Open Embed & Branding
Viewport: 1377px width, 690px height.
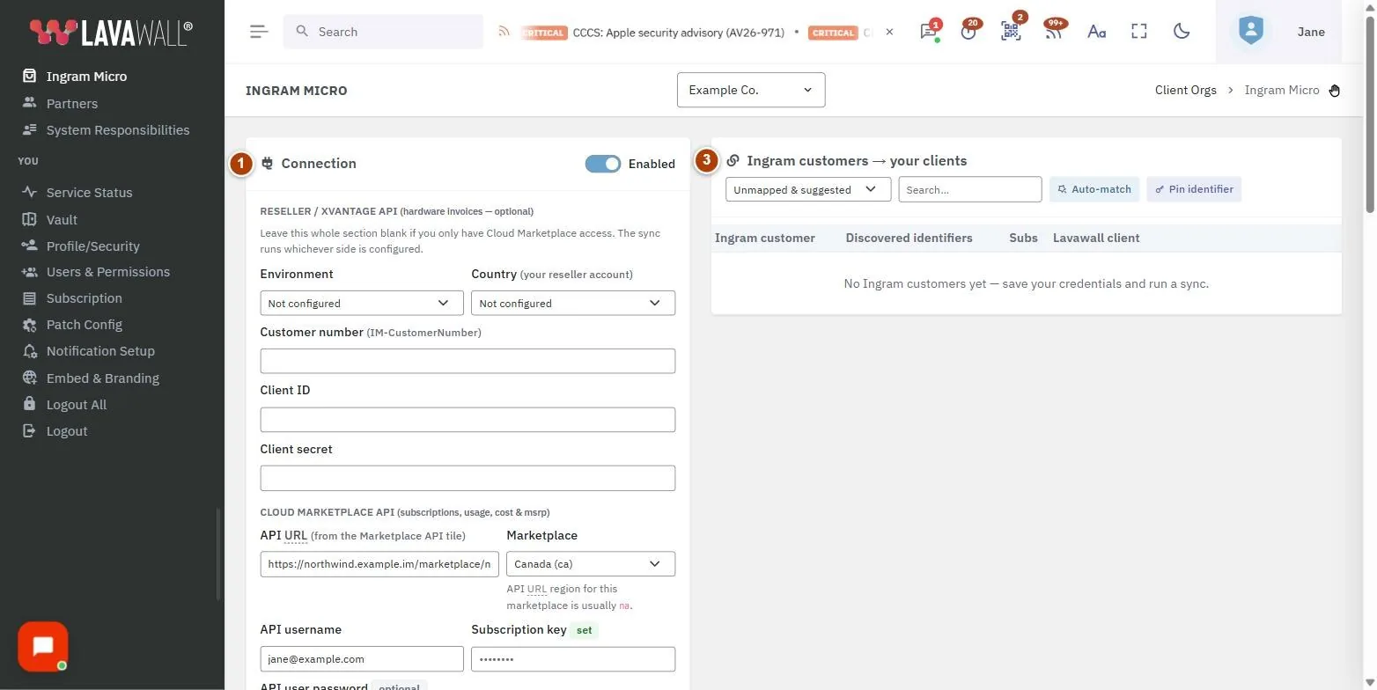coord(102,378)
